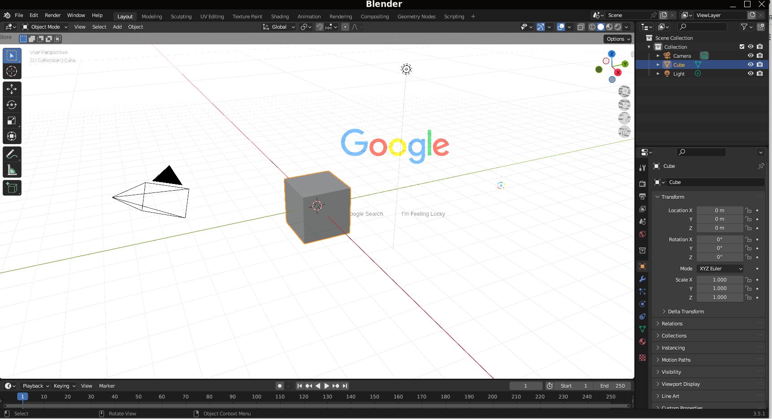The image size is (772, 419).
Task: Click the outliner search field
Action: [702, 27]
